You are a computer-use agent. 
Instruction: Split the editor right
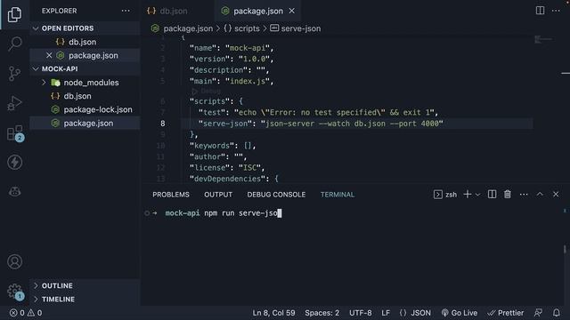[x=541, y=11]
